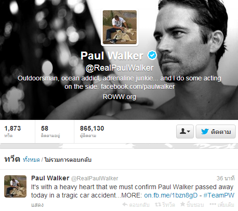Open the 1,873 tweets count
238x211 pixels.
tap(13, 132)
